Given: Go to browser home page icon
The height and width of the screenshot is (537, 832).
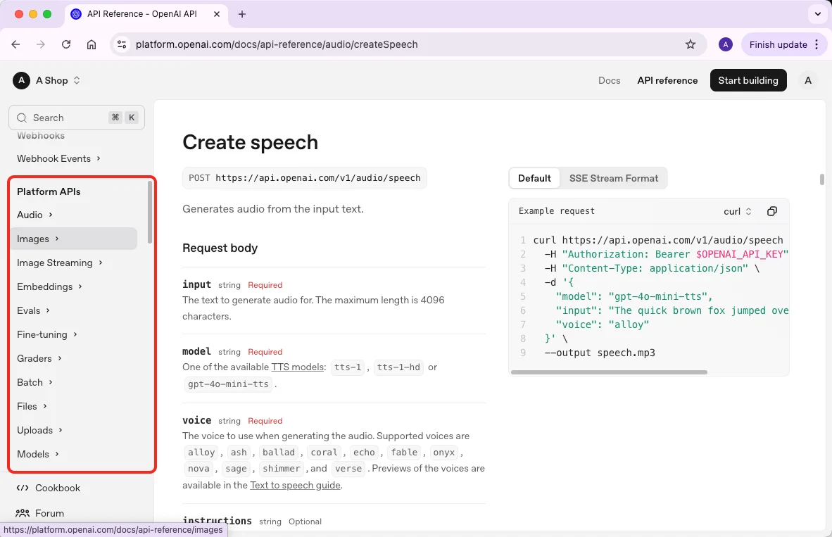Looking at the screenshot, I should (92, 44).
